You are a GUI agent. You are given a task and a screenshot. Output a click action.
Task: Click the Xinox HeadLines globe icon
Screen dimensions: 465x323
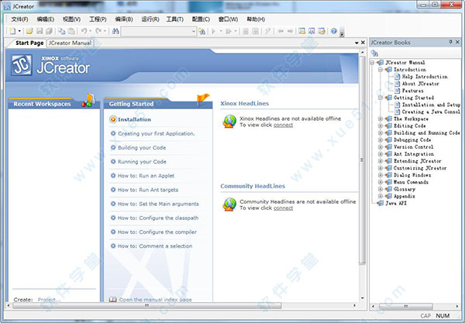point(229,122)
